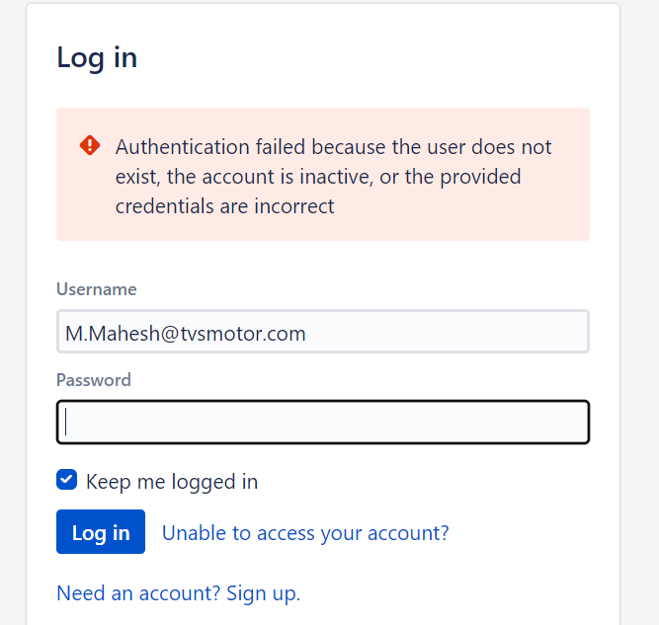
Task: Click the Password field label
Action: tap(94, 380)
